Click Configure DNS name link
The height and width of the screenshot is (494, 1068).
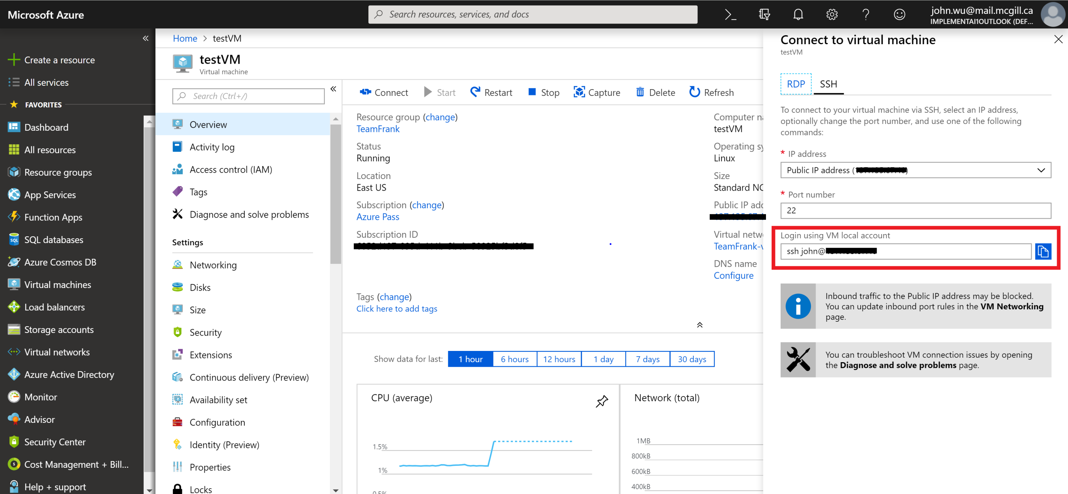tap(733, 275)
